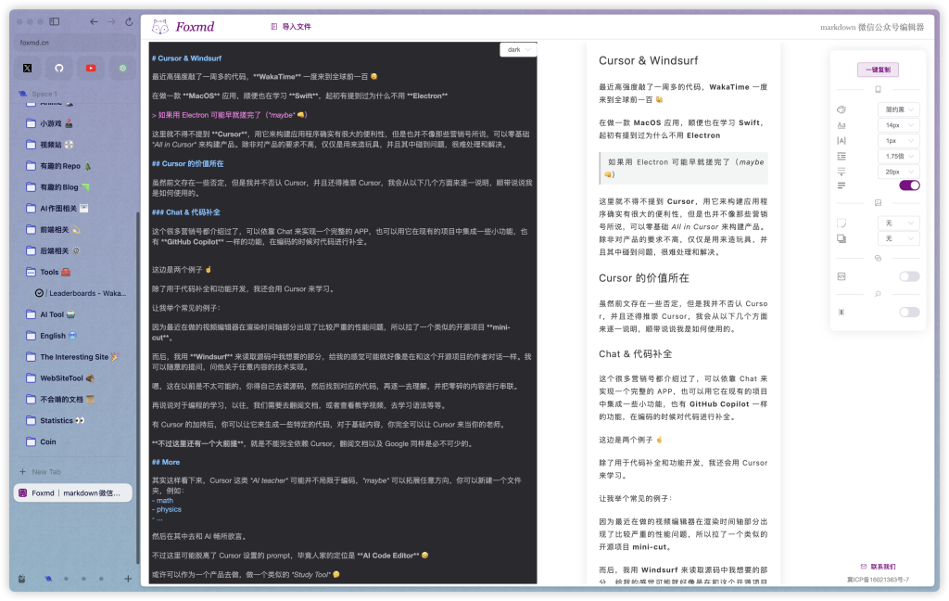Viewport: 949px width, 601px height.
Task: Turn off the purple enabled toggle switch
Action: point(909,185)
